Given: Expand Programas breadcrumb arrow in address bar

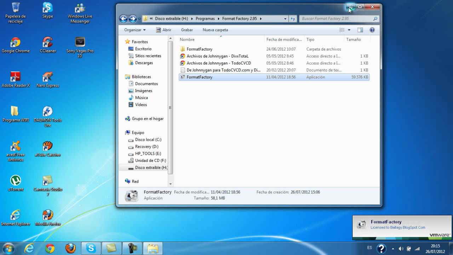Looking at the screenshot, I should pos(218,19).
